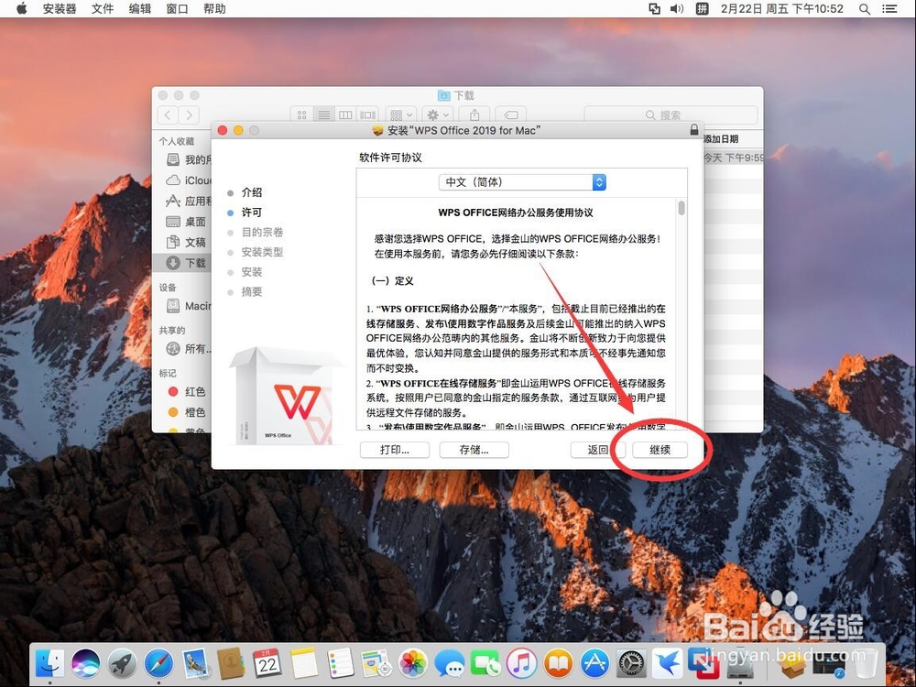916x687 pixels.
Task: Open Safari from the Dock
Action: point(158,663)
